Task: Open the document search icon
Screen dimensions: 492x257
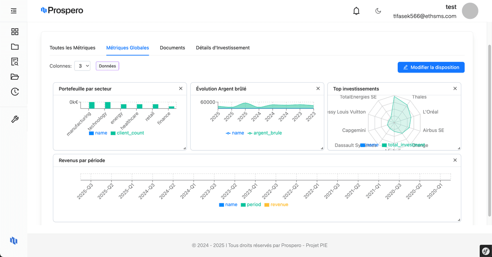Action: 15,62
